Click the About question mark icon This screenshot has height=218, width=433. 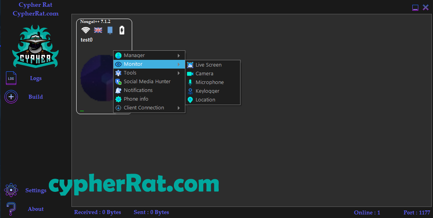pyautogui.click(x=11, y=209)
